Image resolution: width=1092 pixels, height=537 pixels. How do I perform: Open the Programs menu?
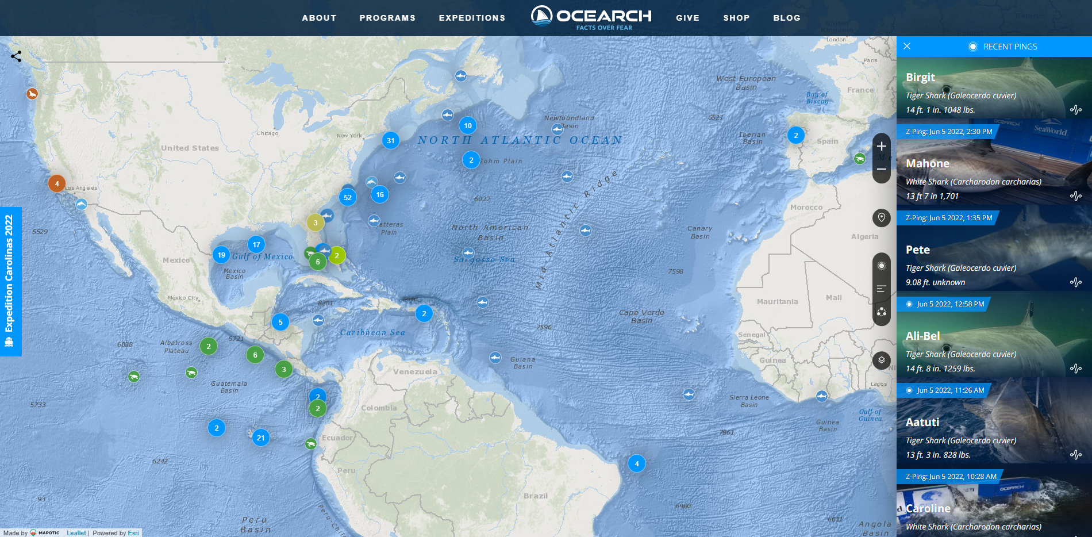[387, 18]
